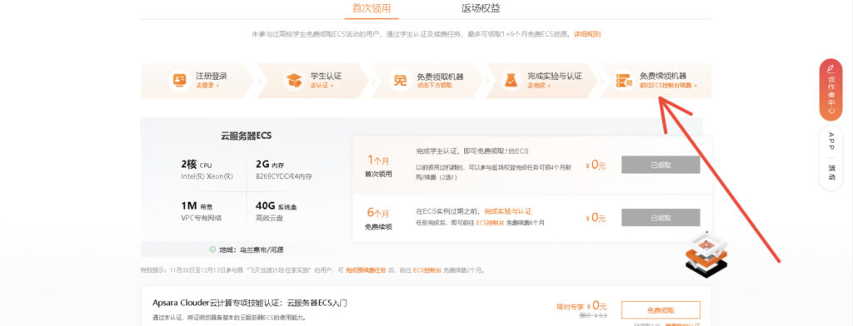853x326 pixels.
Task: Click the 去完成 link
Action: [539, 86]
